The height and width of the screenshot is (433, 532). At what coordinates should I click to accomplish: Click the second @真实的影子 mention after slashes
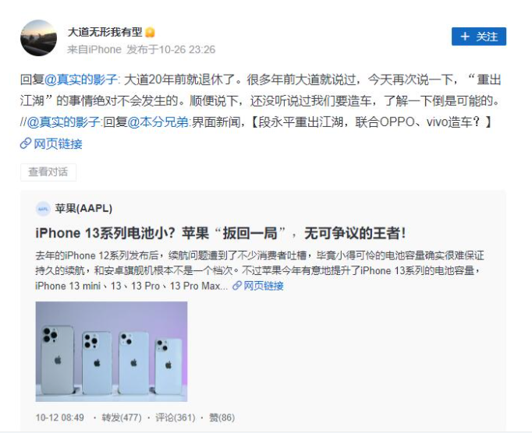pos(64,122)
